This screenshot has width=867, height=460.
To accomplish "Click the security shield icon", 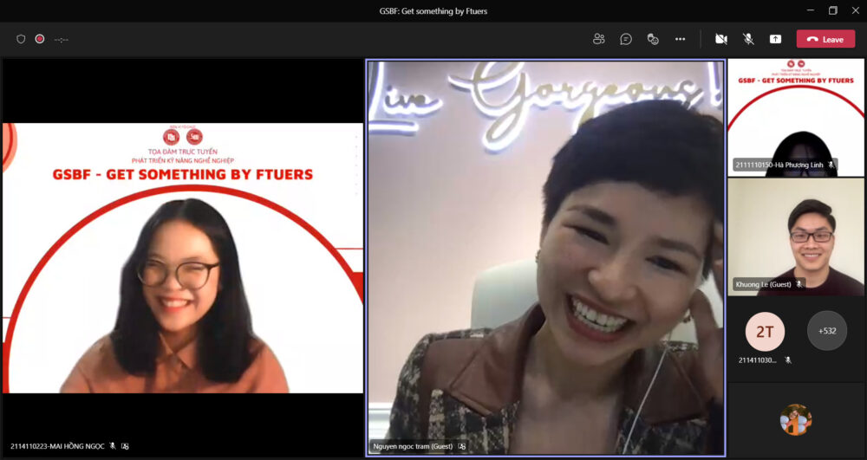I will pos(21,39).
